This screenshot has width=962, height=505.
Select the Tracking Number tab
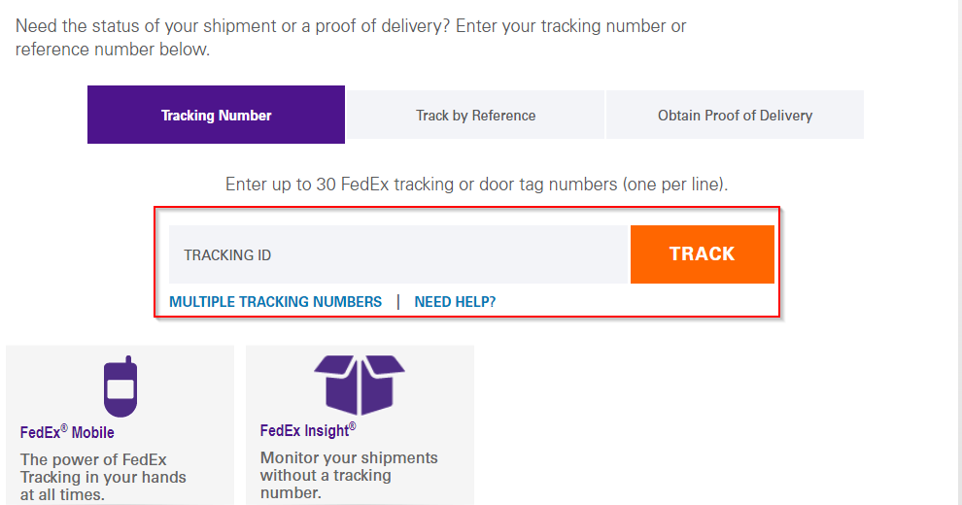pos(216,115)
